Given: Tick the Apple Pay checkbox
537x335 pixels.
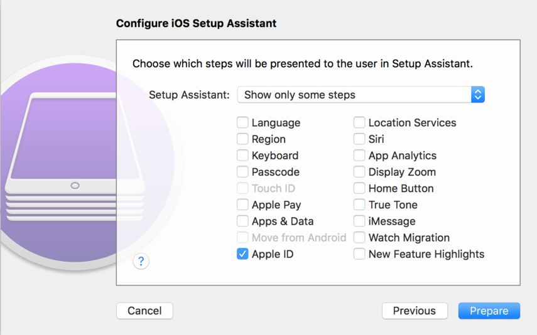Looking at the screenshot, I should [x=242, y=205].
